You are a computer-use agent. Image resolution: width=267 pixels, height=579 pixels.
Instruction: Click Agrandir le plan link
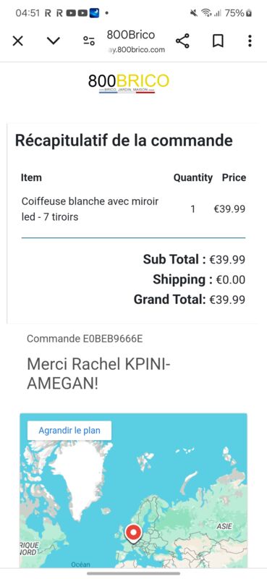pos(69,431)
